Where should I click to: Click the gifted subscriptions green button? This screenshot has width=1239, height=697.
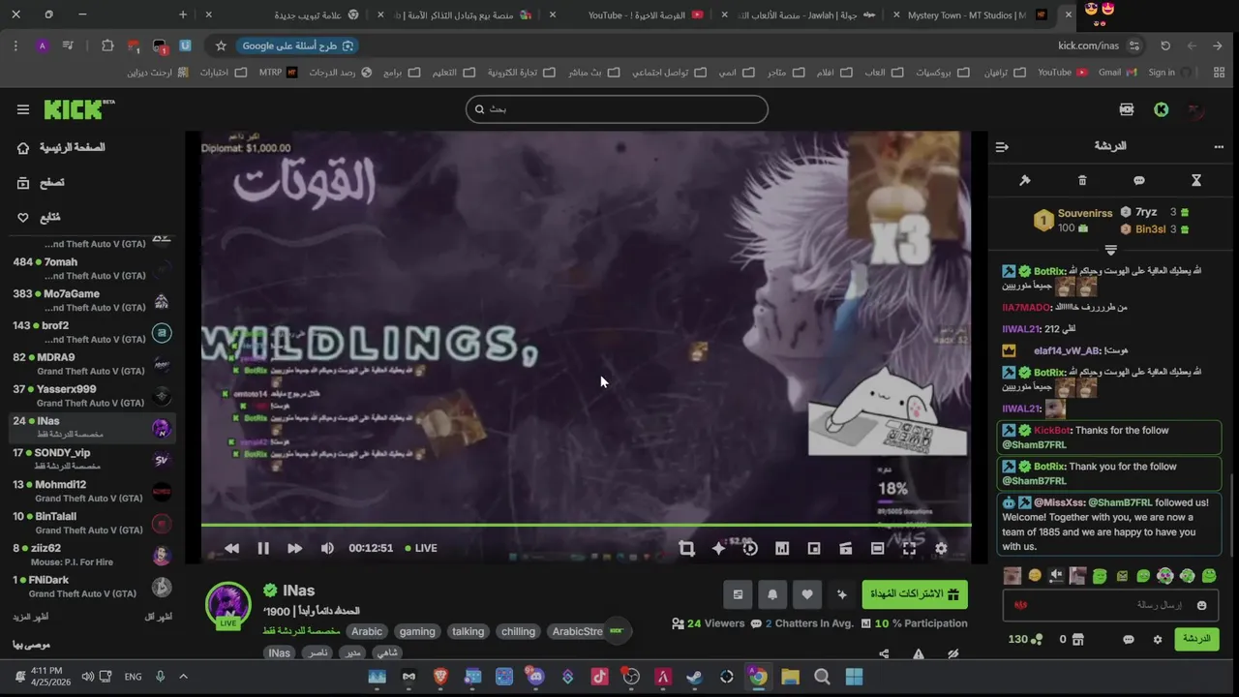coord(915,594)
